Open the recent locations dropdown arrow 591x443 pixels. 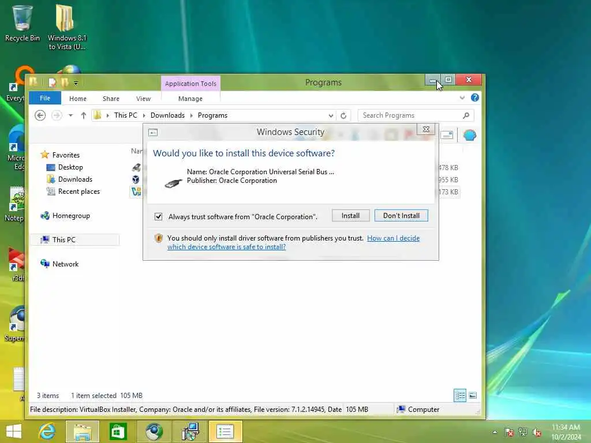tap(70, 115)
